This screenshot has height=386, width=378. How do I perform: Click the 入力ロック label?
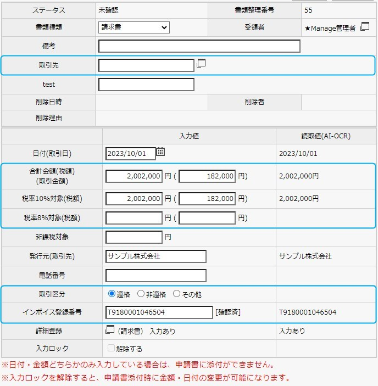tap(52, 348)
